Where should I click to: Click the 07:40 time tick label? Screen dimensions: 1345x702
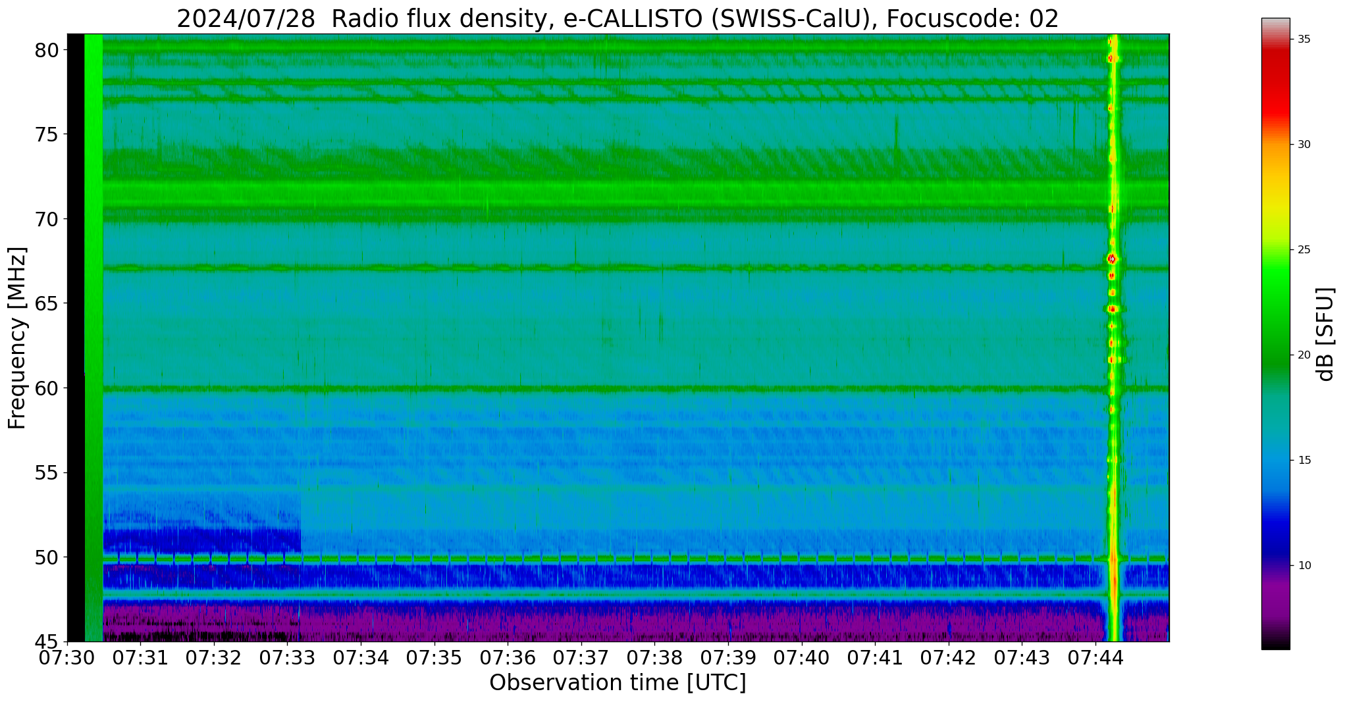click(802, 658)
